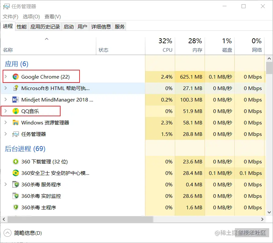Sort by the 状态 column header
This screenshot has width=273, height=243.
click(x=120, y=46)
